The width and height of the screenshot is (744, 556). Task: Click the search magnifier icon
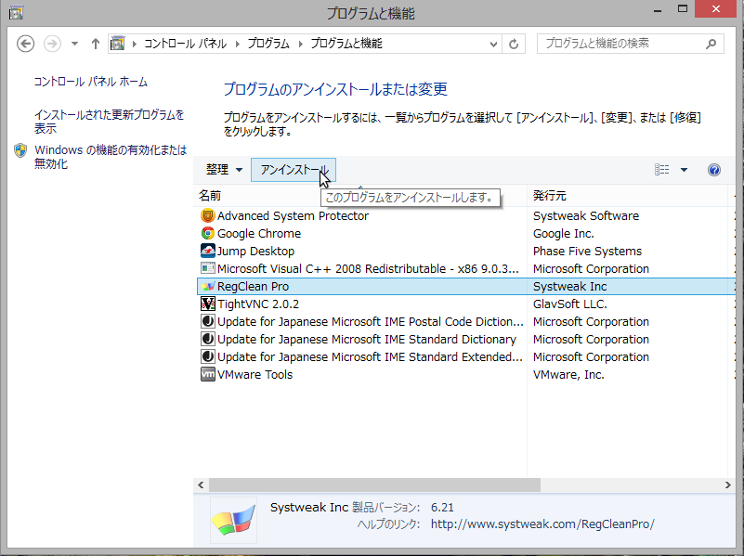click(x=711, y=44)
